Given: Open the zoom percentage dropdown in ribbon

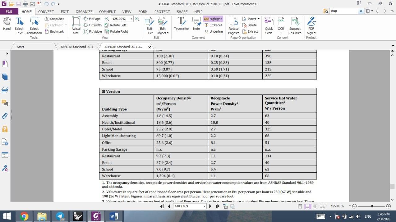Looking at the screenshot, I should (131, 19).
